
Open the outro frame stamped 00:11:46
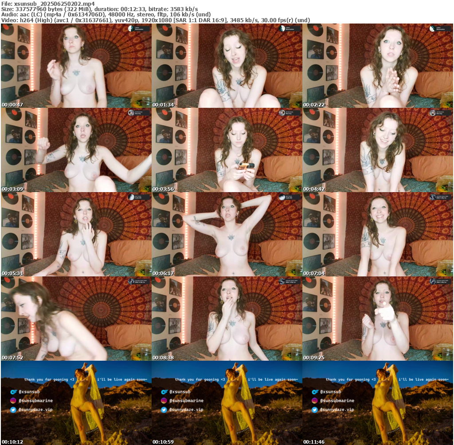(x=378, y=403)
